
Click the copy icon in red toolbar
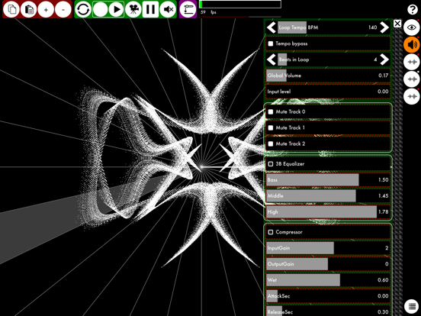(x=11, y=9)
